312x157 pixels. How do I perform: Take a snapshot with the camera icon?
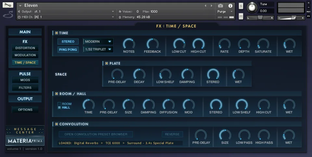221,5
